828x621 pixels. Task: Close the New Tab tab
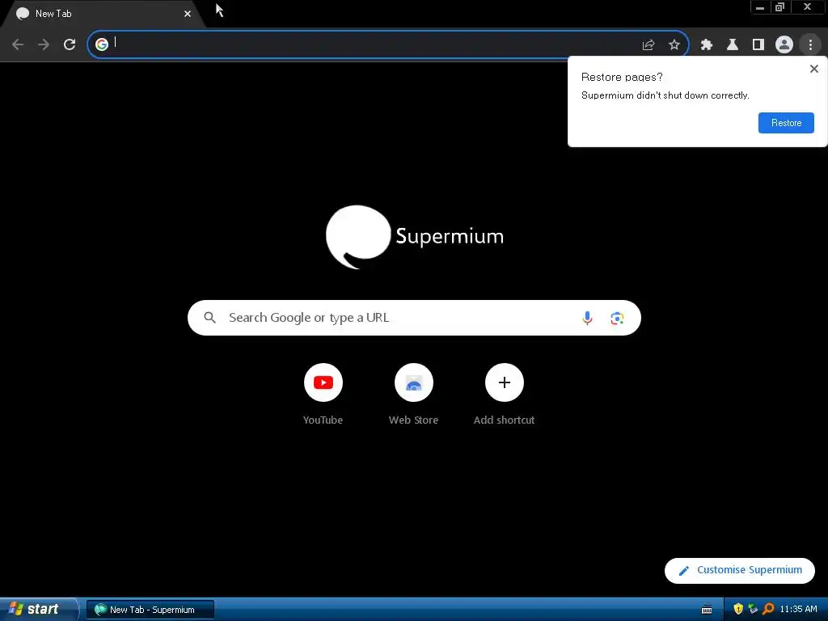tap(188, 14)
